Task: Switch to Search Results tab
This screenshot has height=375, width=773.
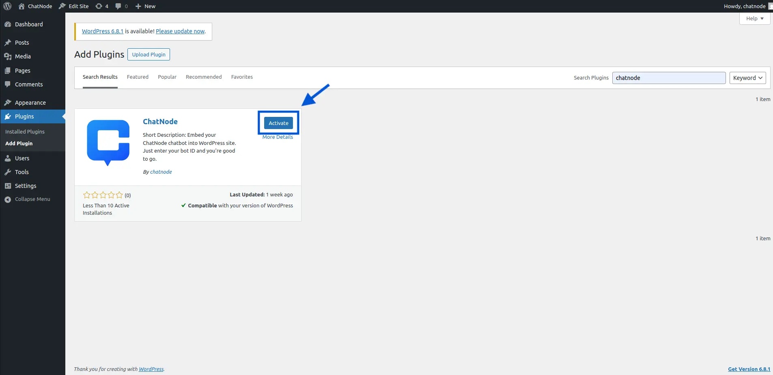Action: click(x=100, y=77)
